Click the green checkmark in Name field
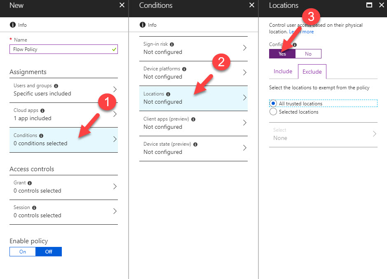Viewport: 387px width, 279px height. (x=114, y=49)
